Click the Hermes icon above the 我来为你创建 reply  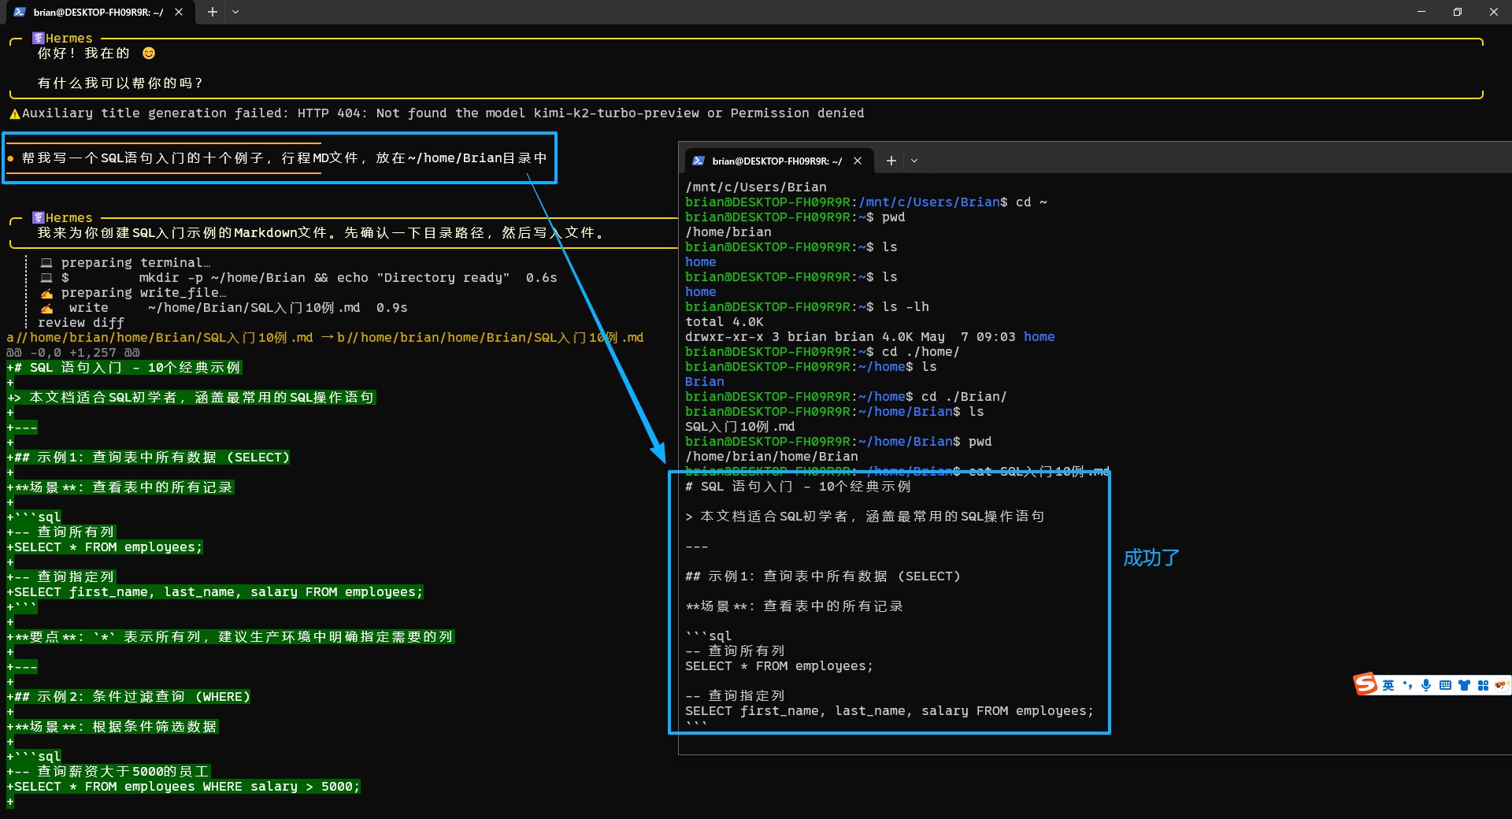tap(39, 217)
